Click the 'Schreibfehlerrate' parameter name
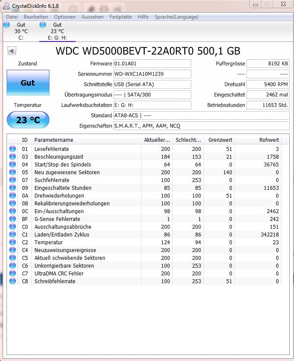The image size is (294, 361). pos(55,281)
